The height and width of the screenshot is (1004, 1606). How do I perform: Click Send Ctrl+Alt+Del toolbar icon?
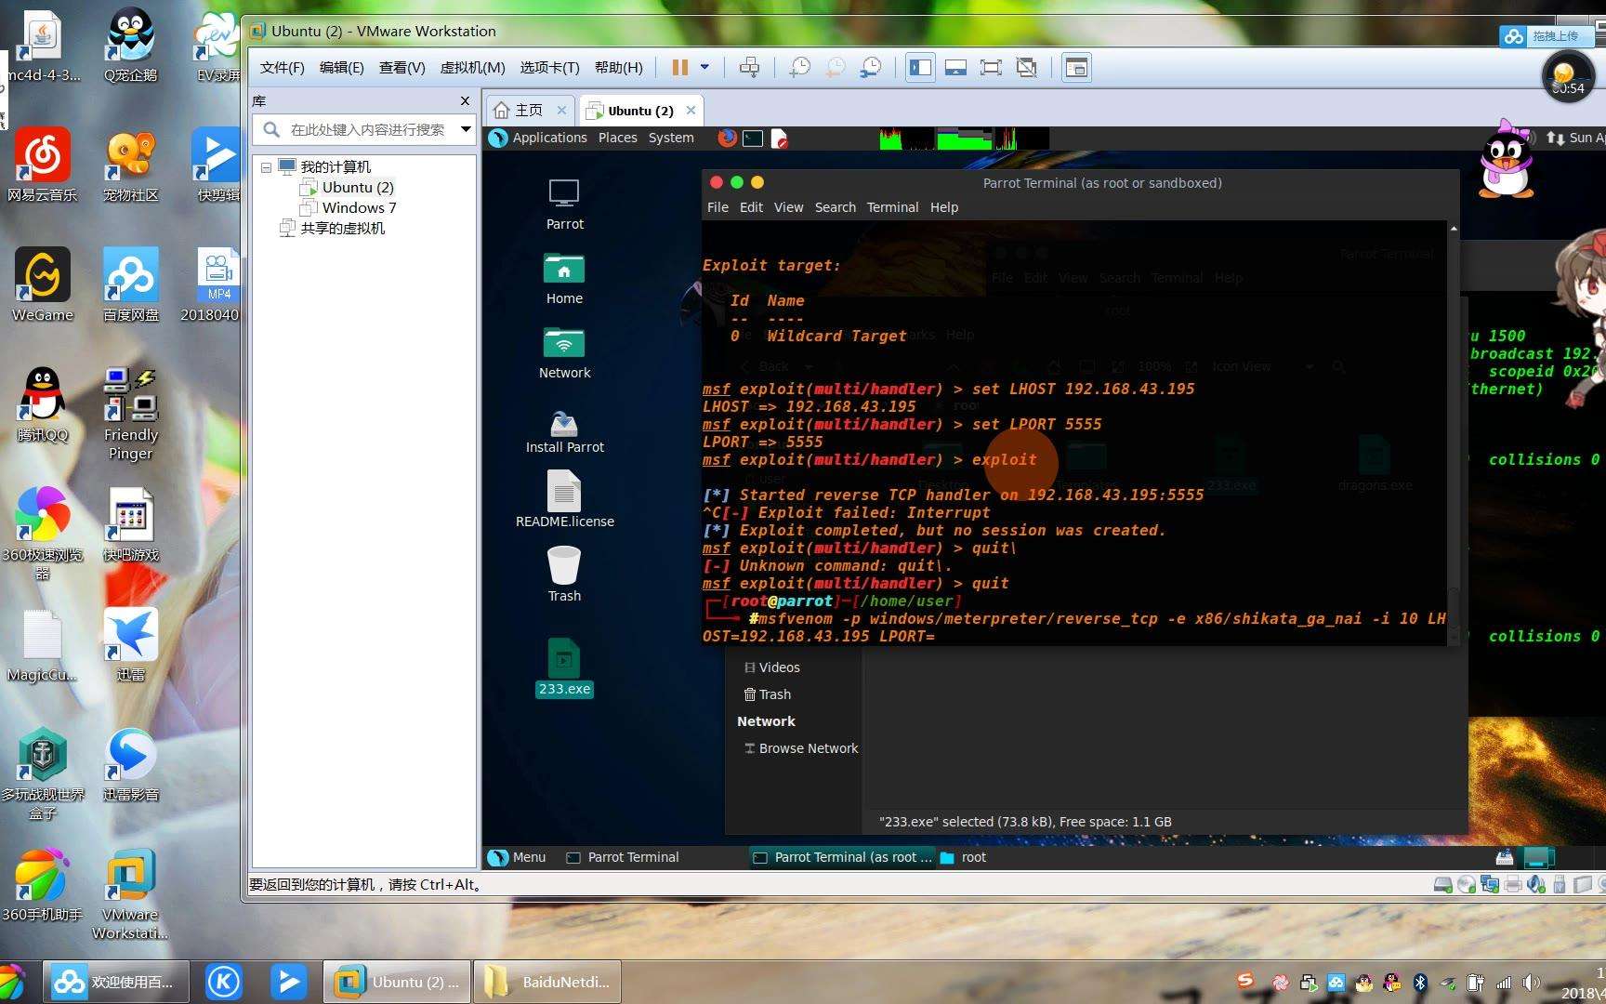pyautogui.click(x=749, y=68)
